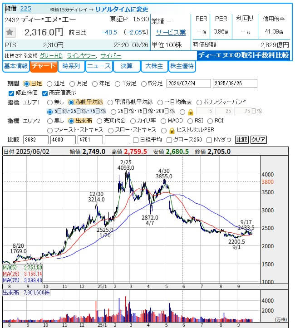Viewport: 295px width, 328px height.
Task: Click the ディーエヌエの取引手数料比較 banner
Action: pos(244,55)
